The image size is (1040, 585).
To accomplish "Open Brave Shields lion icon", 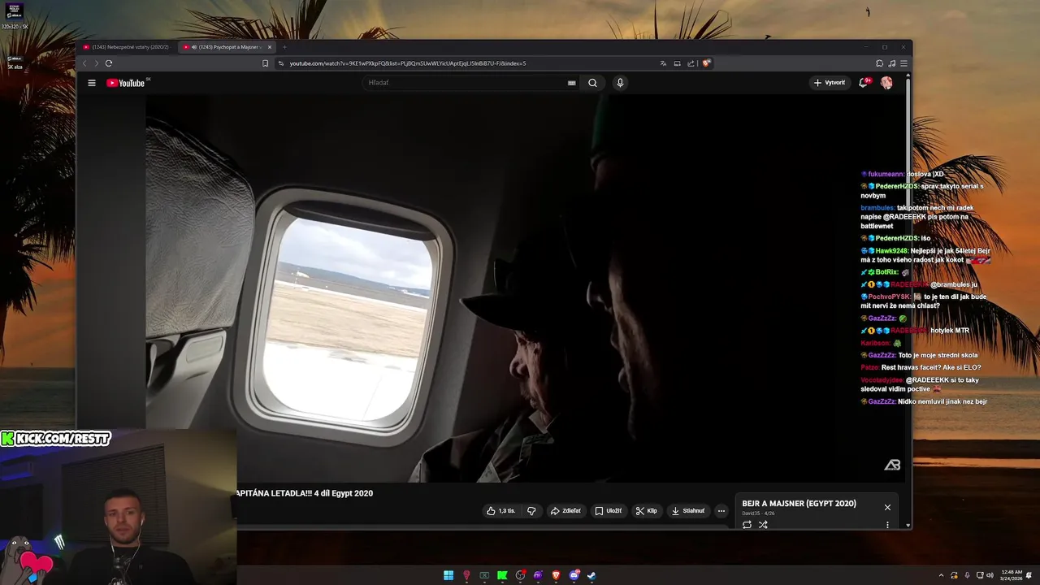I will pos(707,63).
